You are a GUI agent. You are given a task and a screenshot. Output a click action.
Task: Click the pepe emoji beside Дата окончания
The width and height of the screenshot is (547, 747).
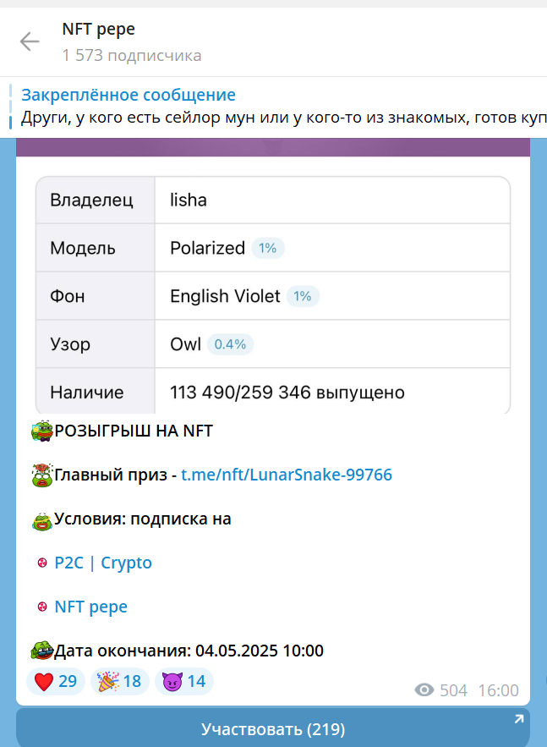(x=42, y=651)
